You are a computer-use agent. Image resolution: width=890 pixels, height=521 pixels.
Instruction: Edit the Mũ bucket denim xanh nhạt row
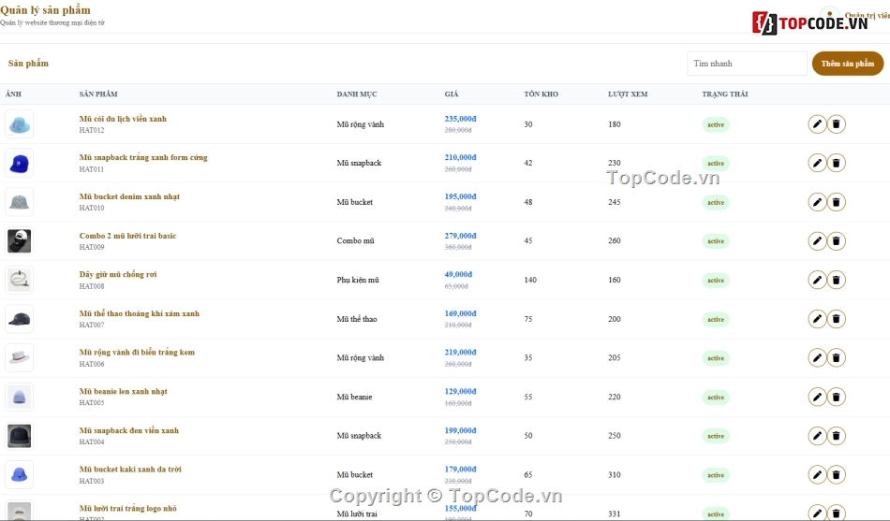[x=817, y=202]
